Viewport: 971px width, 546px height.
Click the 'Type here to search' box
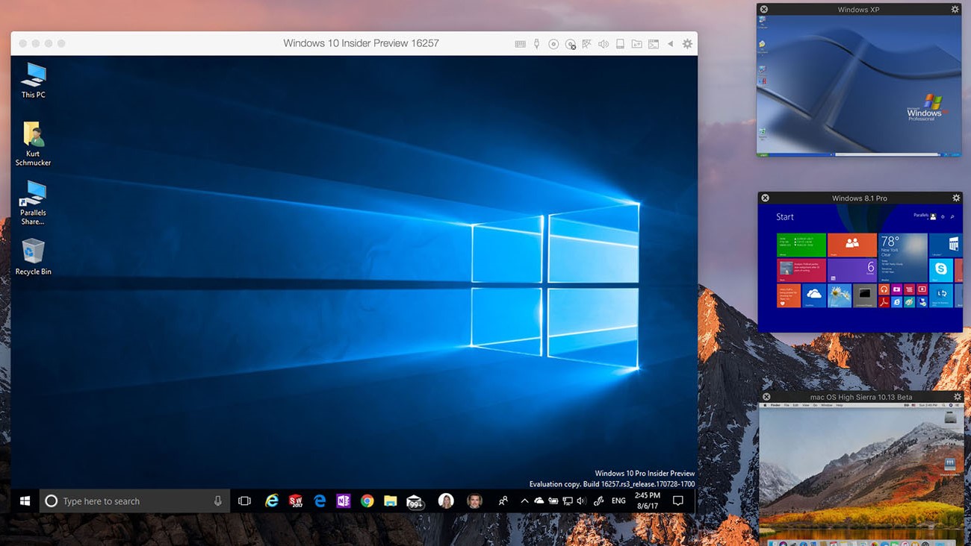pyautogui.click(x=134, y=501)
